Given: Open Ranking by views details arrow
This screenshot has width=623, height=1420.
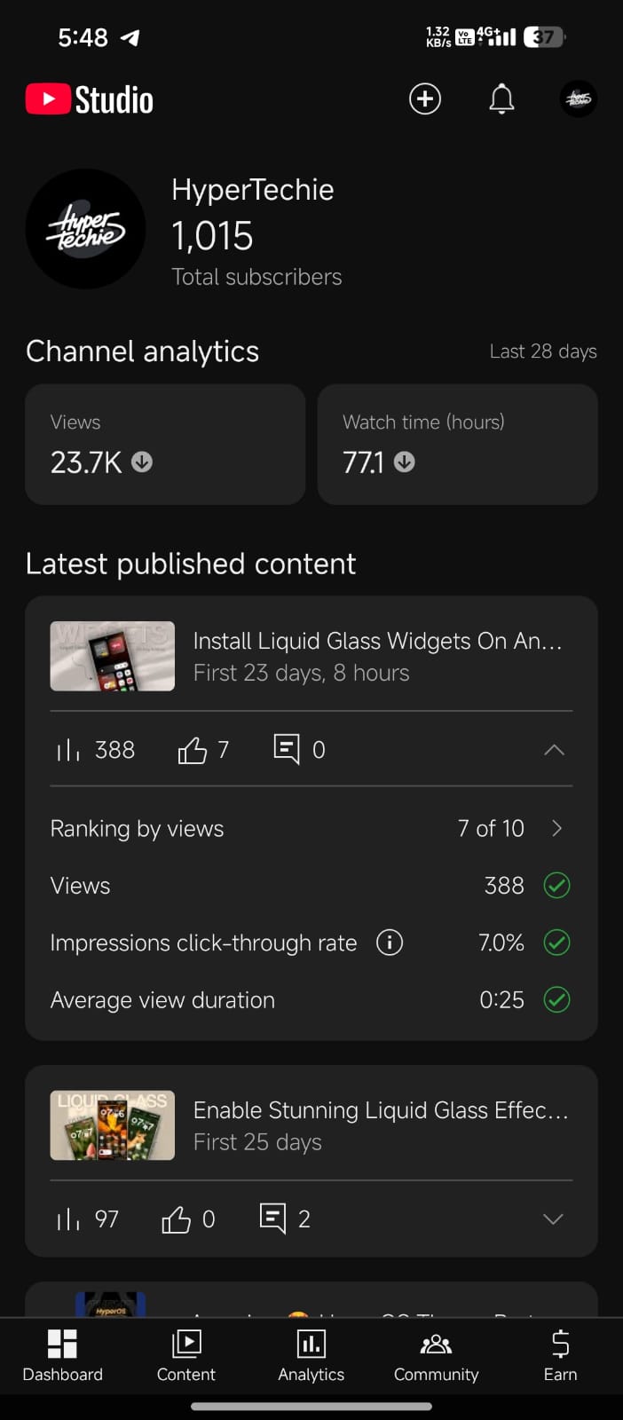Looking at the screenshot, I should click(x=557, y=828).
